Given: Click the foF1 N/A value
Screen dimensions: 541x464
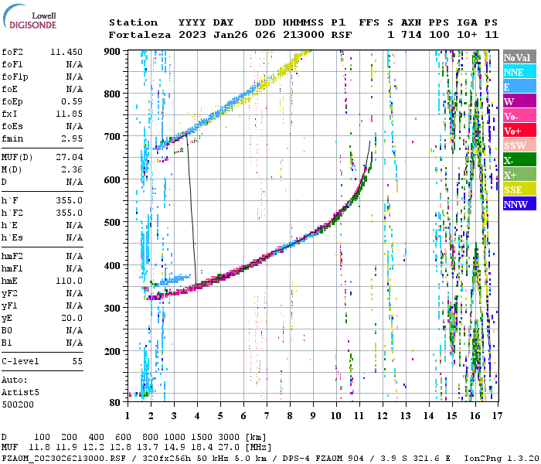Looking at the screenshot, I should click(75, 64).
